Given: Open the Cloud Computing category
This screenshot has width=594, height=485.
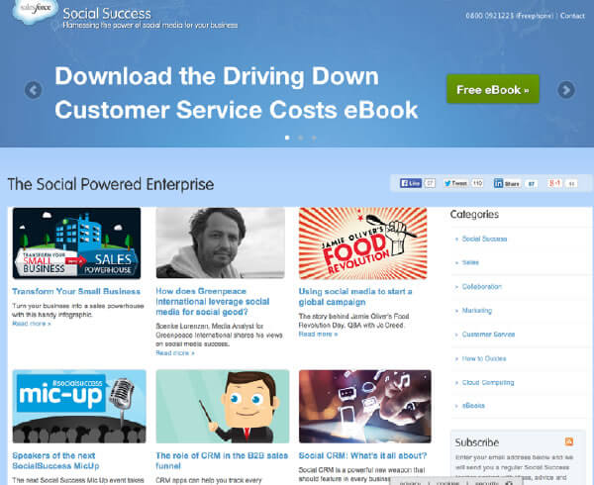Looking at the screenshot, I should coord(488,382).
